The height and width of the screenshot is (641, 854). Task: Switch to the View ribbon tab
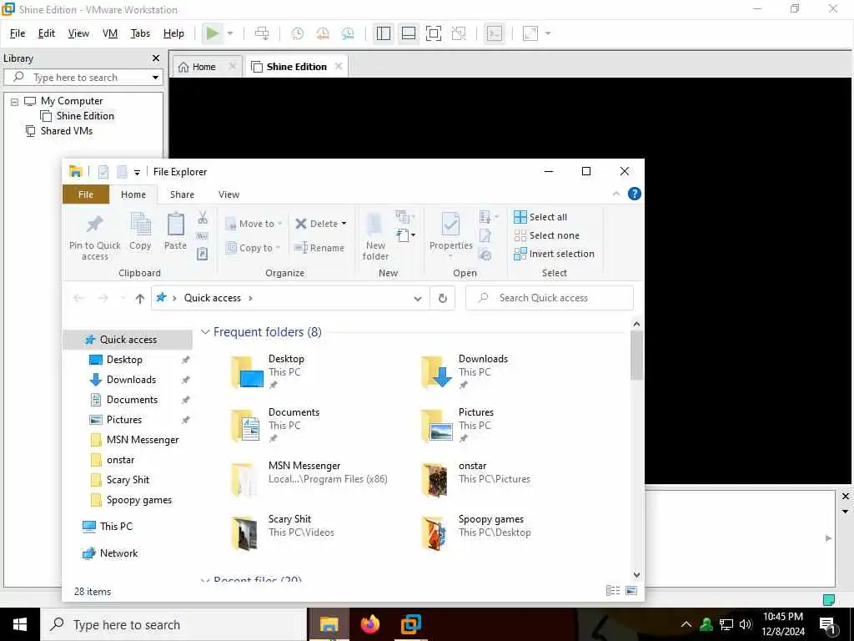point(229,194)
